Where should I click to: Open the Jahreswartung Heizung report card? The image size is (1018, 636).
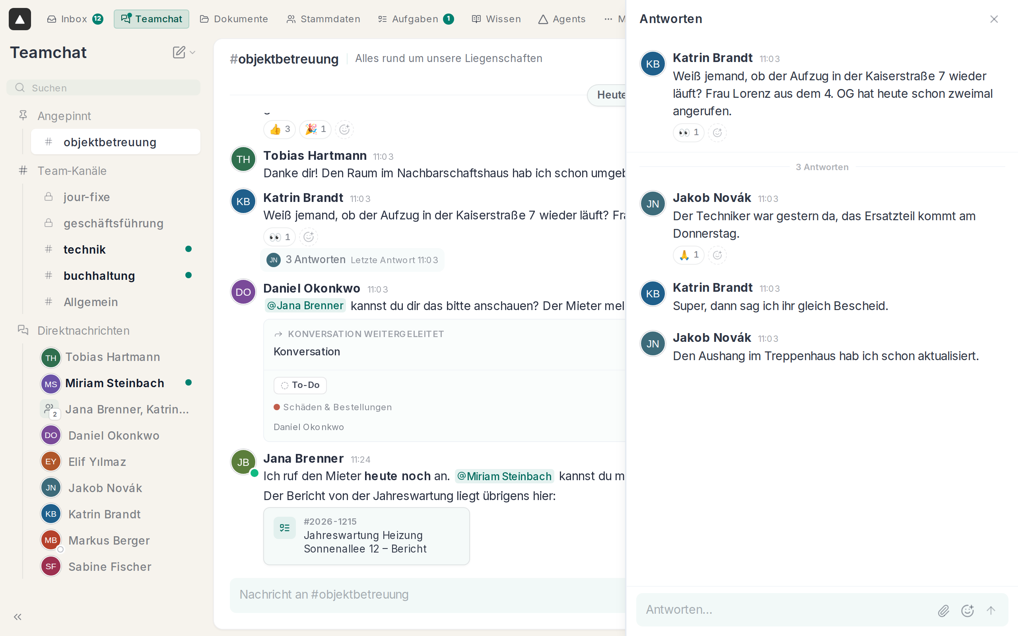tap(366, 536)
